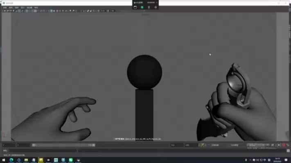Open the character set dropdown
The width and height of the screenshot is (291, 163).
pos(215,145)
